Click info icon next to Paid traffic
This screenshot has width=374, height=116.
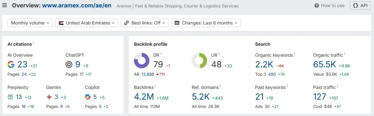click(x=338, y=86)
